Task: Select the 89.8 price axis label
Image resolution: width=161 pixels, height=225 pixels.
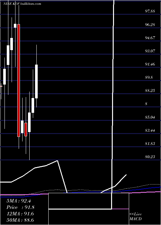Action: click(149, 77)
